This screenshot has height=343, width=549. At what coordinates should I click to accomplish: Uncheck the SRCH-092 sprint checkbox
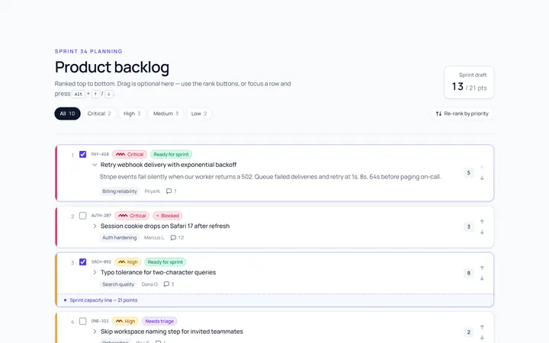[82, 261]
